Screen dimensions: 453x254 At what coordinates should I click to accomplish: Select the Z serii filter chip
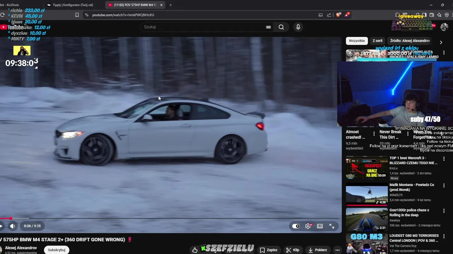tap(377, 41)
